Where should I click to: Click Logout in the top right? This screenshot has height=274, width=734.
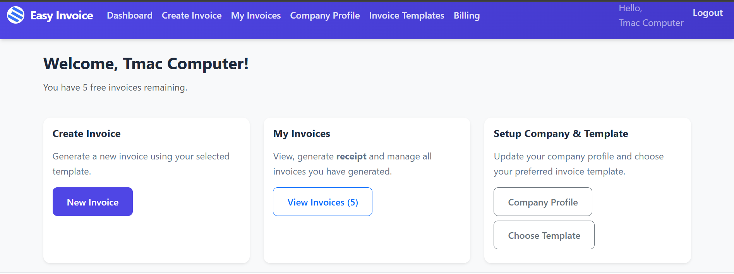[707, 13]
